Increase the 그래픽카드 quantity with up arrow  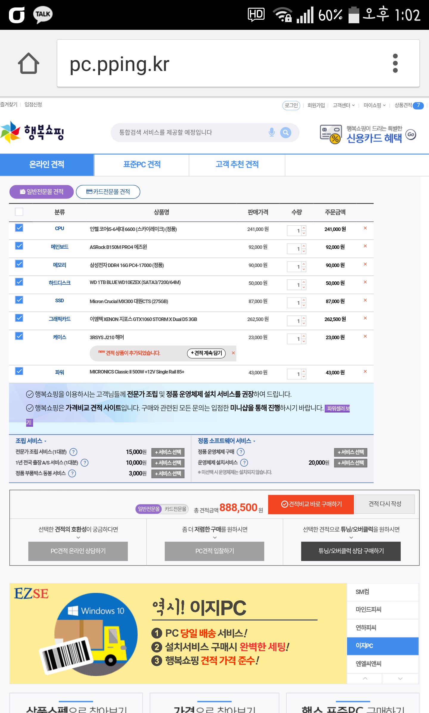[304, 318]
